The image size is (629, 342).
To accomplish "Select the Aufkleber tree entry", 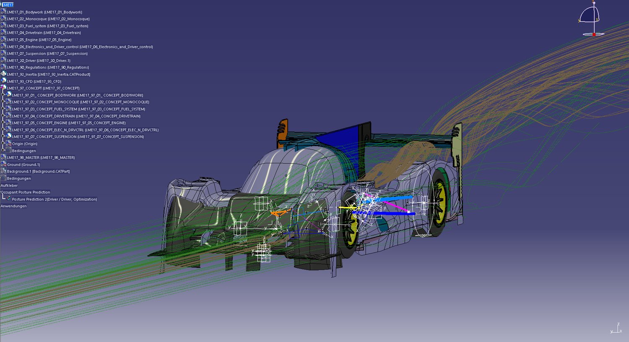I will click(9, 185).
